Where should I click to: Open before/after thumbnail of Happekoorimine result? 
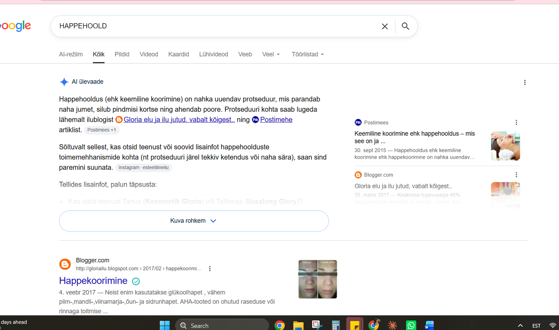click(x=318, y=279)
